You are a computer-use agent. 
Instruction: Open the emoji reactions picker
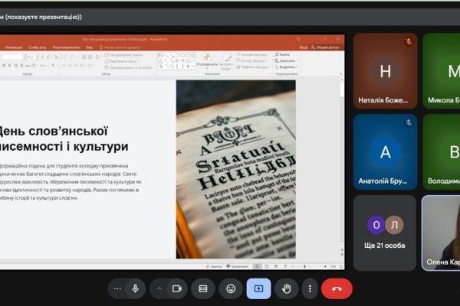pyautogui.click(x=231, y=288)
